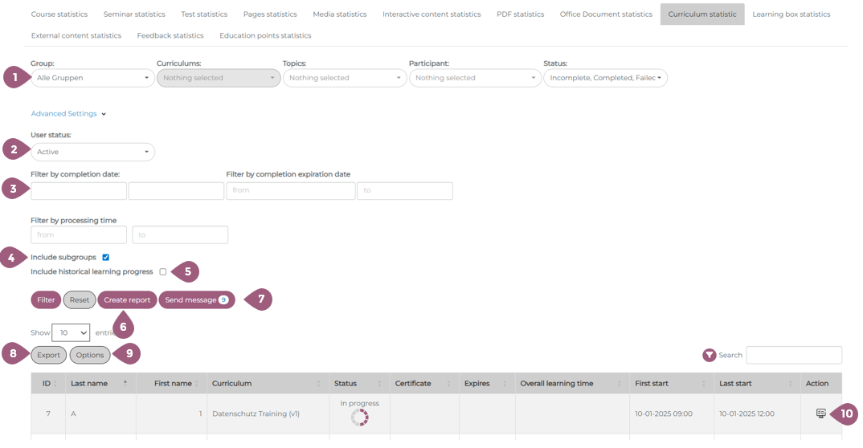
Task: Click the details icon in the Action column
Action: [820, 413]
